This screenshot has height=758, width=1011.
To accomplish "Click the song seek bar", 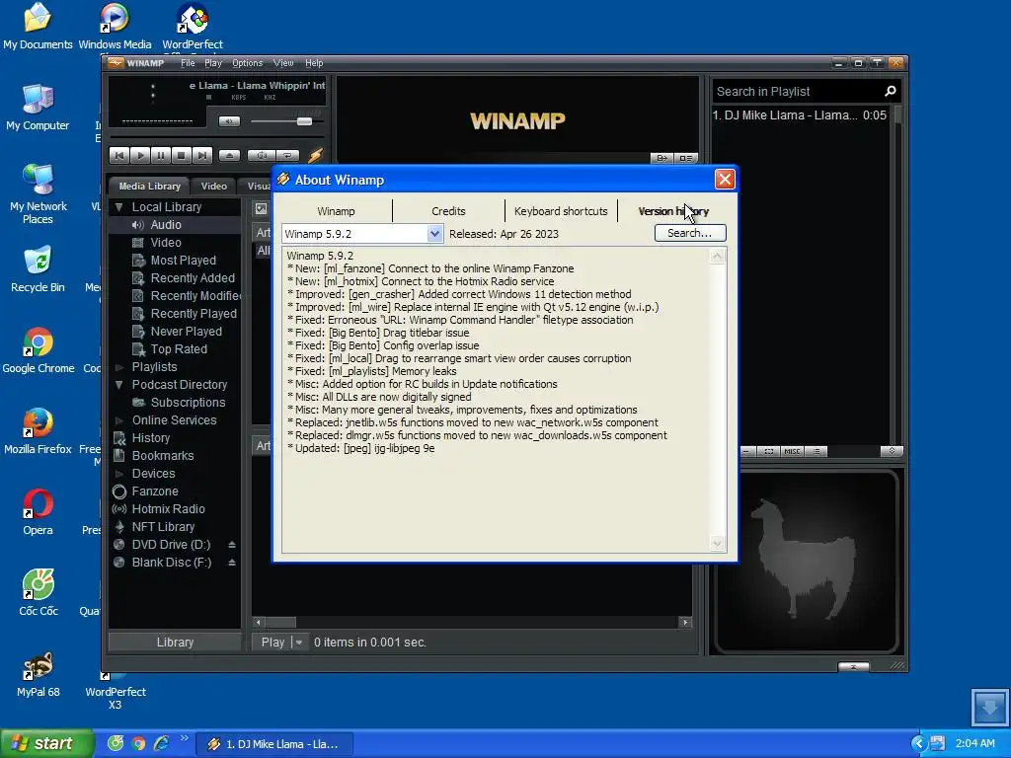I will tap(216, 138).
